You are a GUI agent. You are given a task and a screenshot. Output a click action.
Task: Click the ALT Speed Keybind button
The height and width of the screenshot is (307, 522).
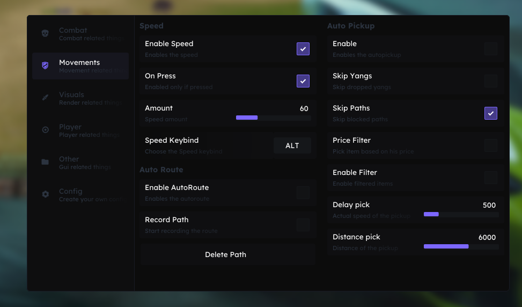click(x=292, y=145)
